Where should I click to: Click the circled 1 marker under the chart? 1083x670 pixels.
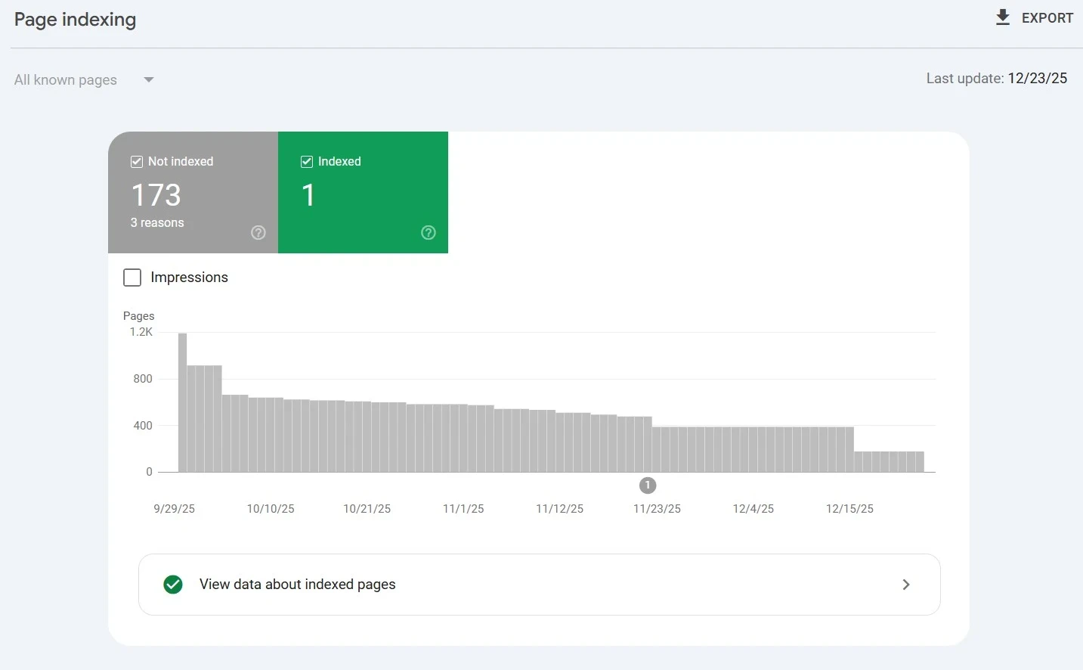(647, 485)
